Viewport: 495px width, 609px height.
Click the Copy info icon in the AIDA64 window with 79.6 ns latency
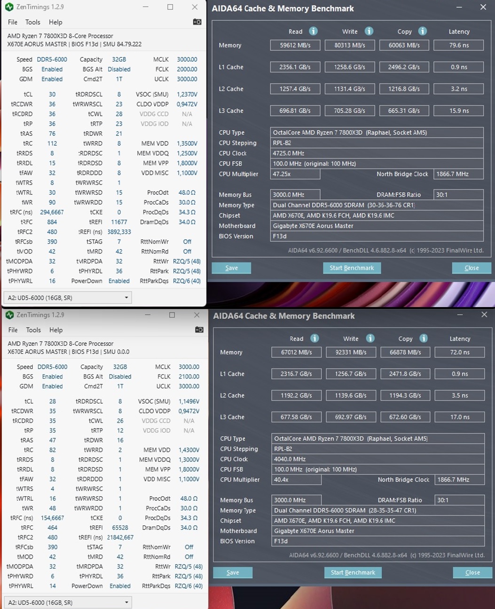pyautogui.click(x=423, y=31)
